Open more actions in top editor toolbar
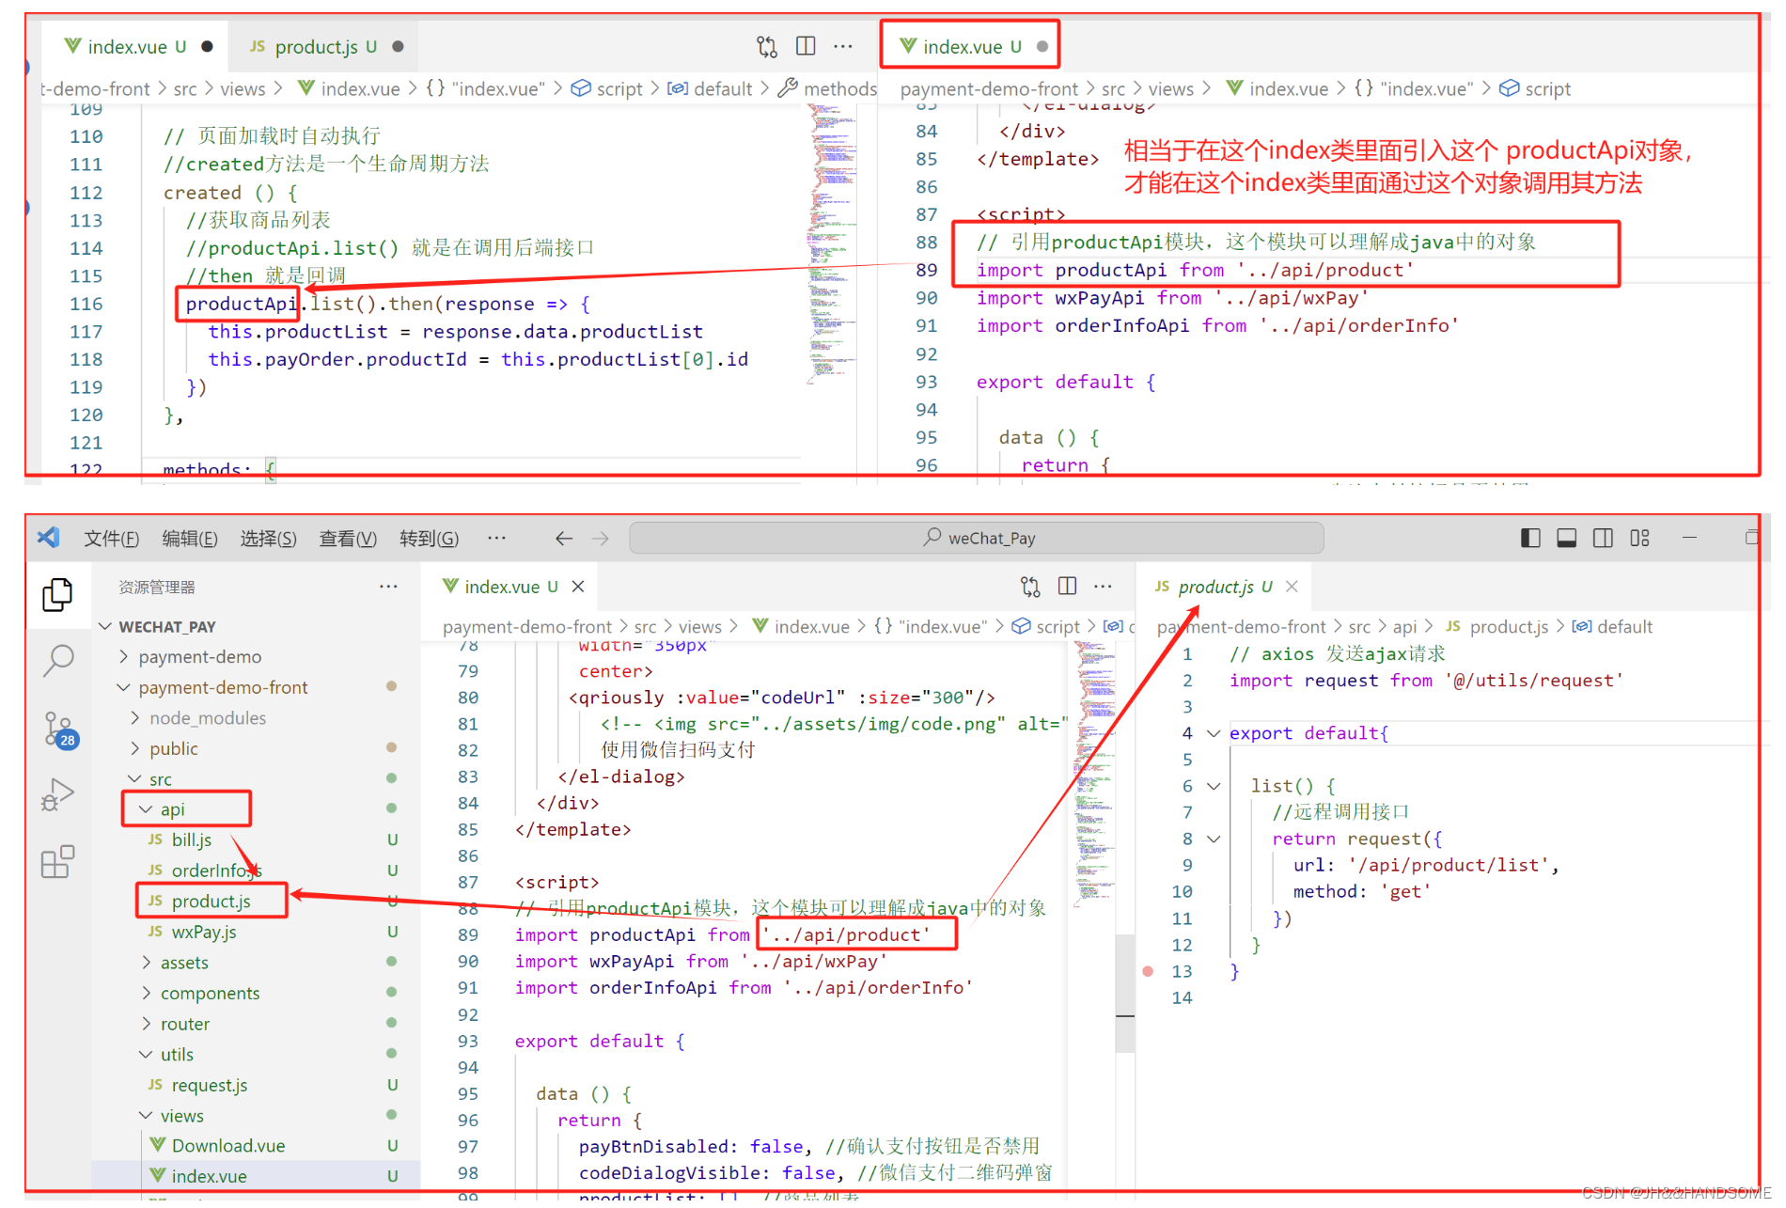The height and width of the screenshot is (1208, 1786). click(x=843, y=45)
